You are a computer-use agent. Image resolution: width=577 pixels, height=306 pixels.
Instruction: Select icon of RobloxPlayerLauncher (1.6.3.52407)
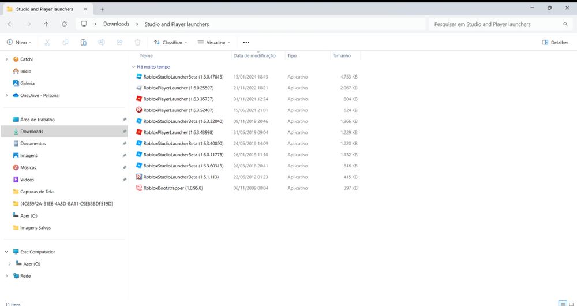138,110
